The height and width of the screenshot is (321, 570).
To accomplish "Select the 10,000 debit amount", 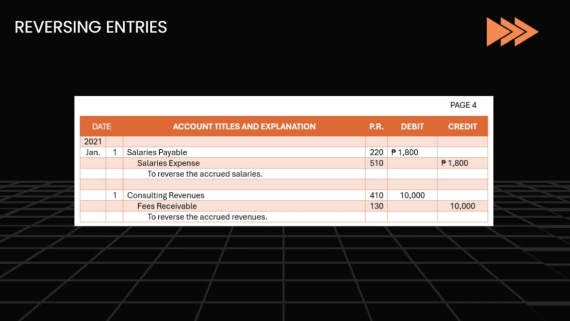I will coord(412,195).
